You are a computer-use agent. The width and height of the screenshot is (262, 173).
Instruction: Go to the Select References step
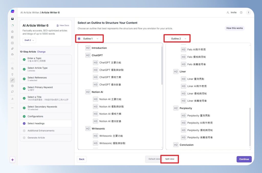pos(46,79)
